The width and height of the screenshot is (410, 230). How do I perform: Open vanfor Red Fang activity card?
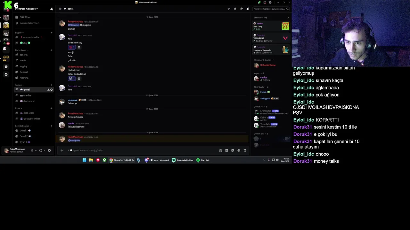(x=271, y=26)
